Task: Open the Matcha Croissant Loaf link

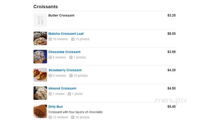Action: [66, 34]
